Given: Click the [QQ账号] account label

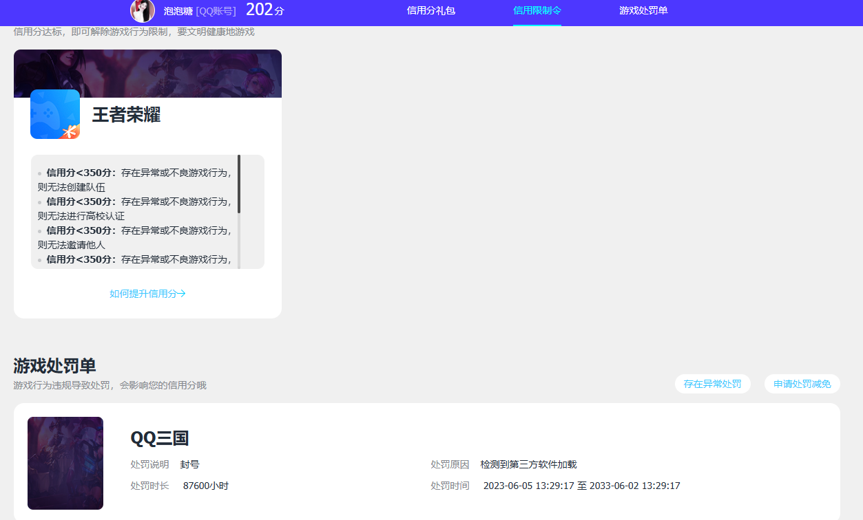Looking at the screenshot, I should point(216,11).
